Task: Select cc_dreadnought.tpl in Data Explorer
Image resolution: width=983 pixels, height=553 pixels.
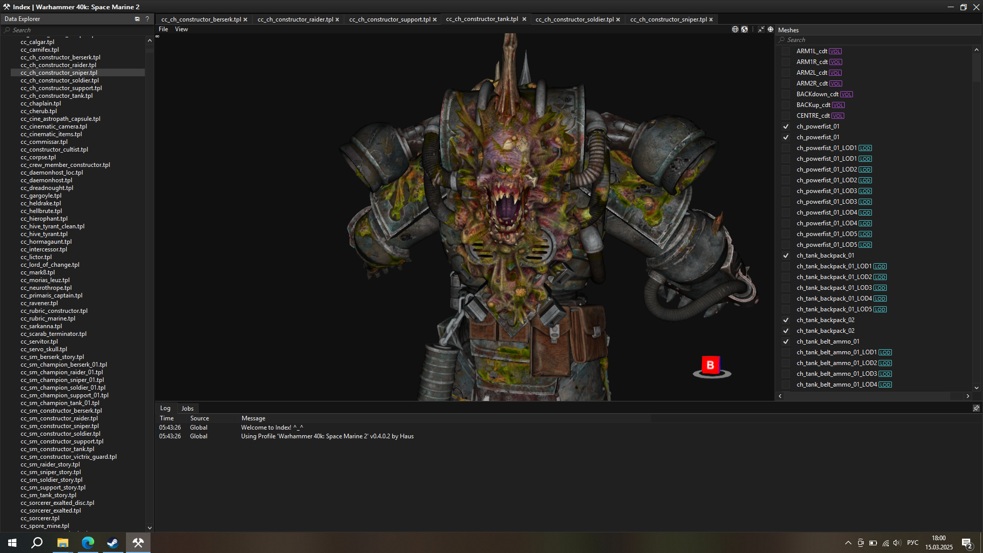Action: click(47, 188)
